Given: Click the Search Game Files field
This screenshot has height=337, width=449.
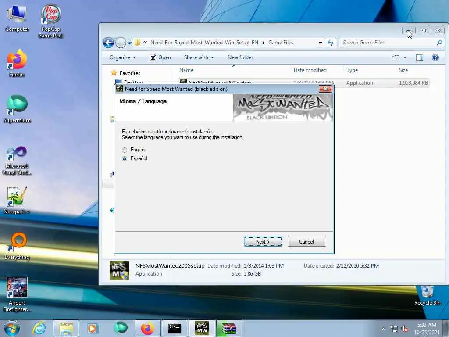Looking at the screenshot, I should [x=392, y=43].
